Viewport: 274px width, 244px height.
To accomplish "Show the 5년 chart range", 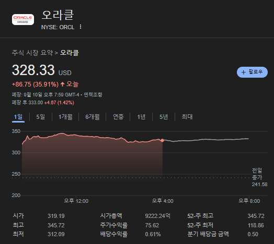I will (164, 117).
